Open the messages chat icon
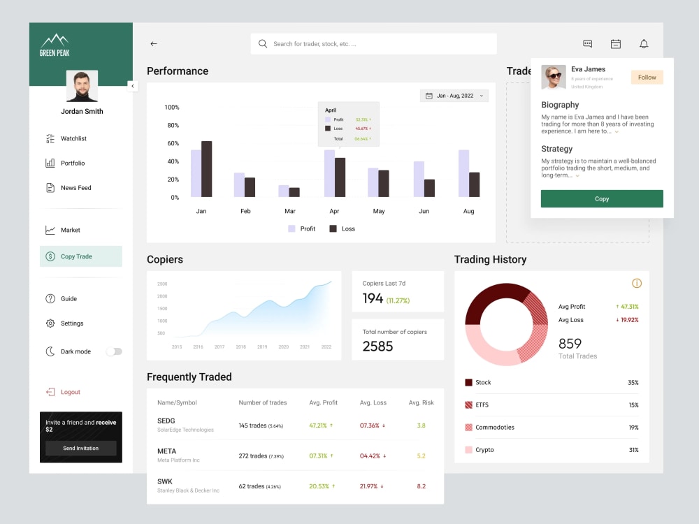This screenshot has width=699, height=524. click(588, 43)
